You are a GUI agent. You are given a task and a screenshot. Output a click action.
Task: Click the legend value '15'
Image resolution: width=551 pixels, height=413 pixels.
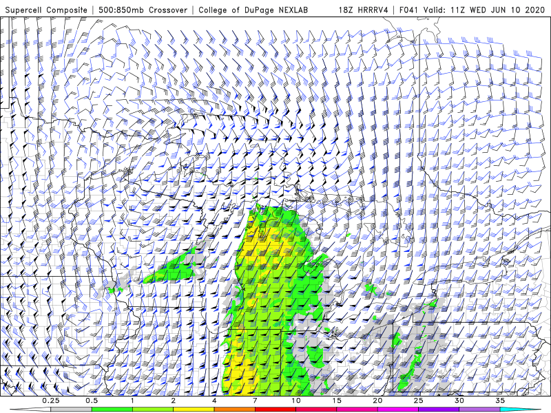coord(337,401)
